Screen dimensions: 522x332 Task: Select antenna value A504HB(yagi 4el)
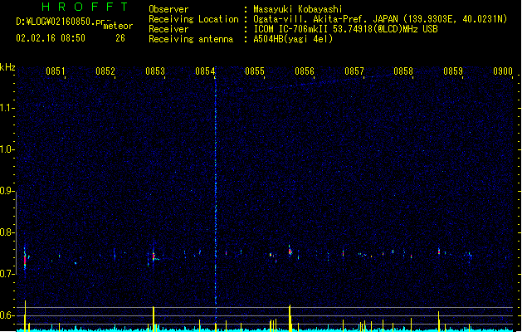coord(293,39)
